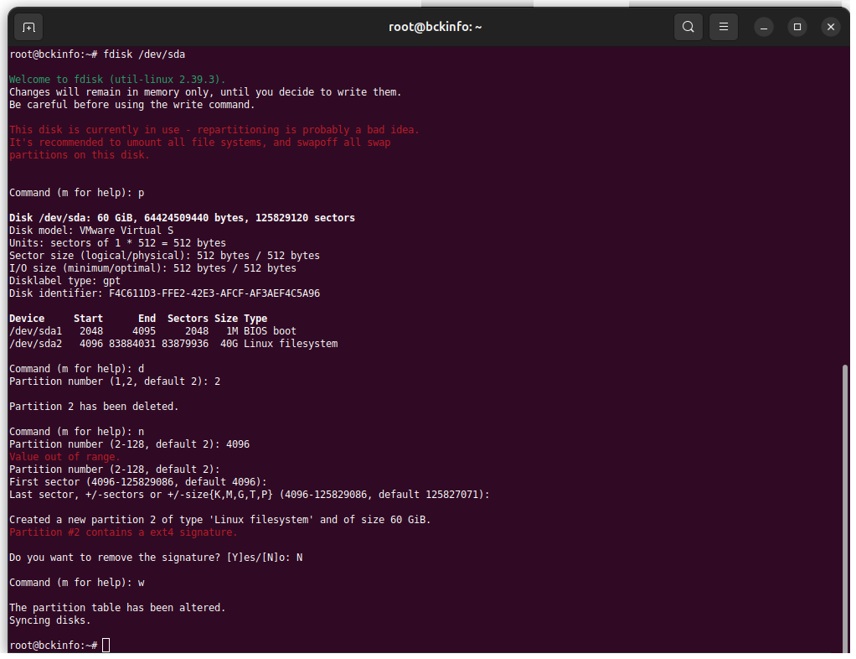This screenshot has height=659, width=856.
Task: Click the ext4 signature warning line
Action: 123,532
